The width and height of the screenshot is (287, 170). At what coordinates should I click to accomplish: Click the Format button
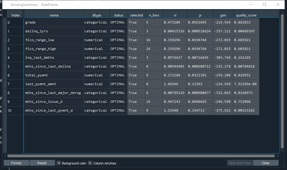click(16, 163)
